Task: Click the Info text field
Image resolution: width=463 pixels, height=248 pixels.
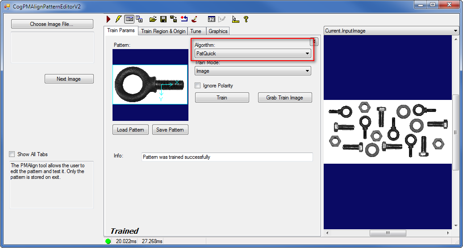Action: [x=227, y=157]
